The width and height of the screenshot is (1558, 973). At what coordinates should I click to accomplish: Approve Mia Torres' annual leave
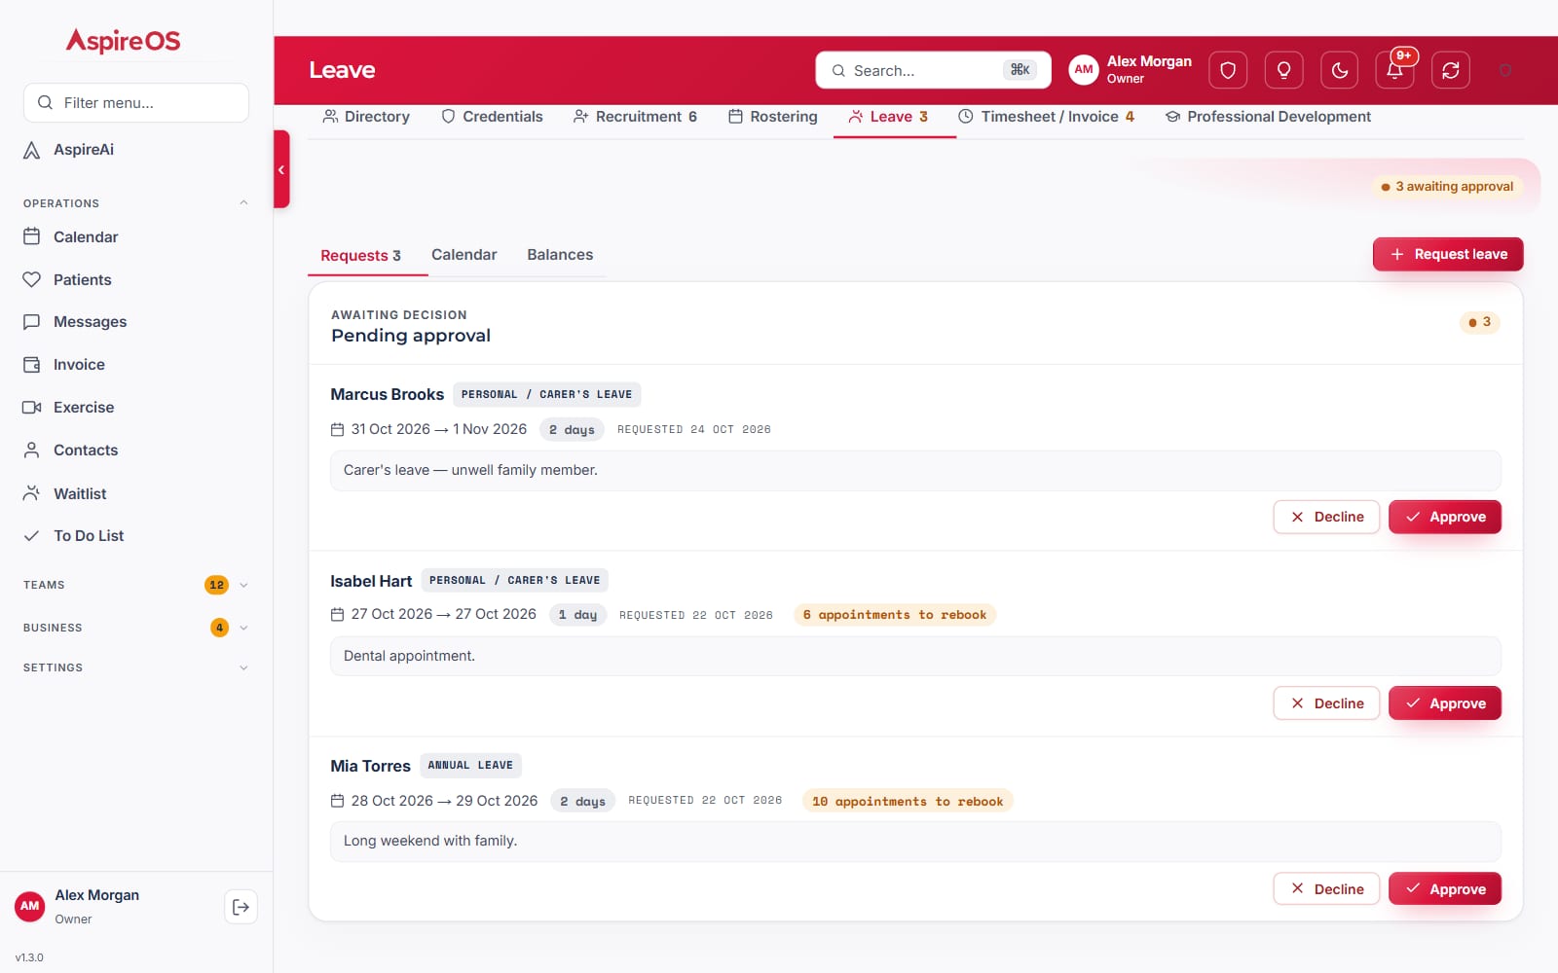[x=1445, y=889]
